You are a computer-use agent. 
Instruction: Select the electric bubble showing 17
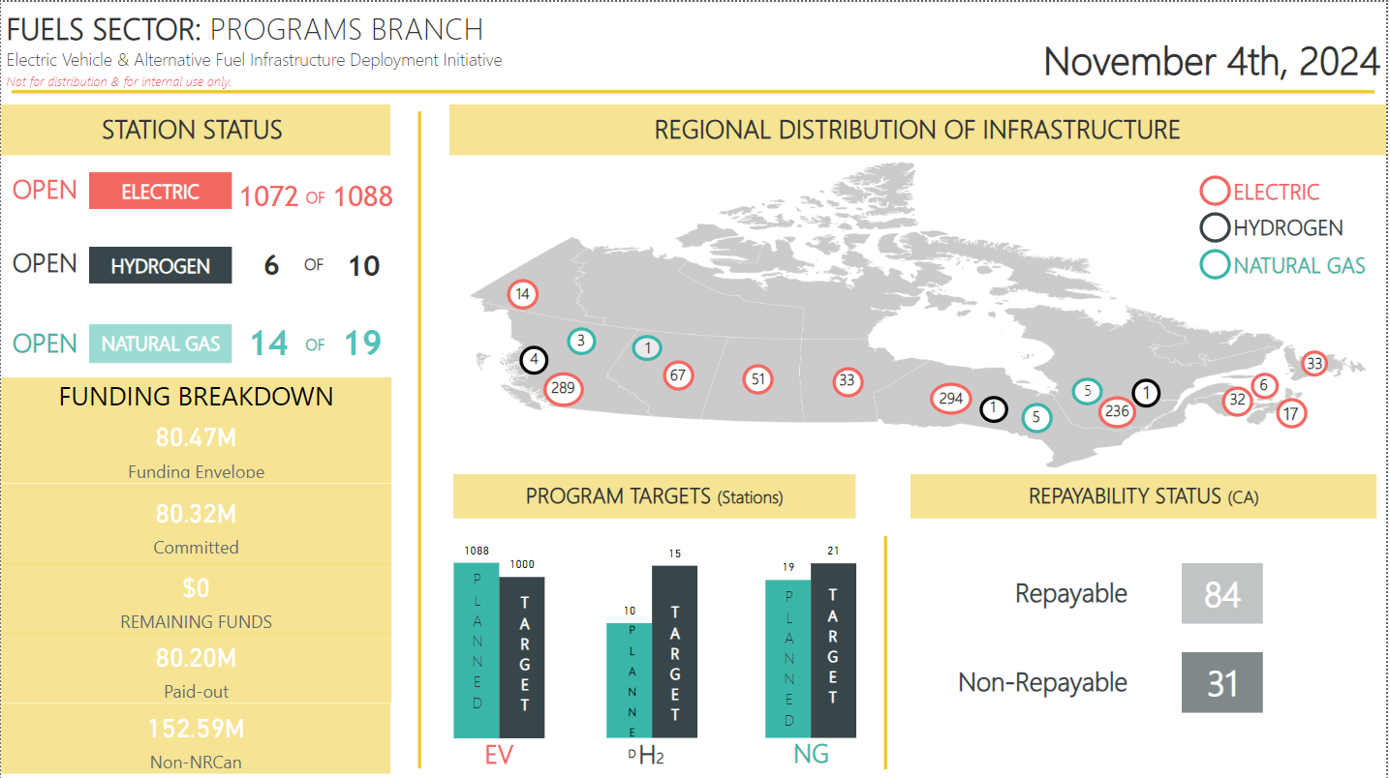1290,413
